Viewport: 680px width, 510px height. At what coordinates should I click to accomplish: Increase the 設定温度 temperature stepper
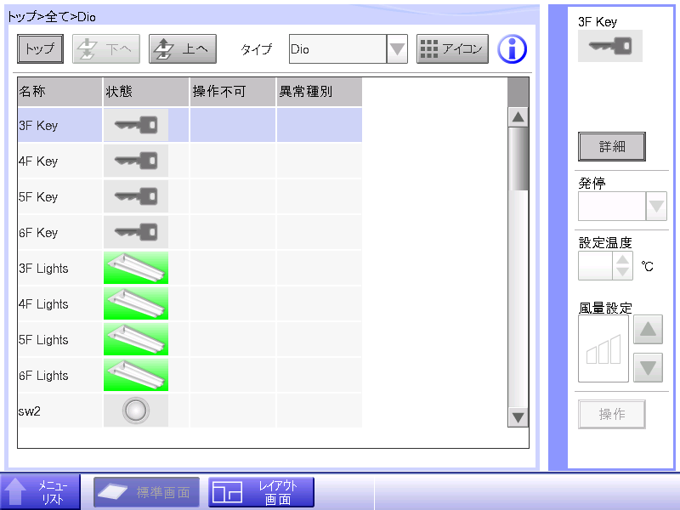tap(623, 259)
